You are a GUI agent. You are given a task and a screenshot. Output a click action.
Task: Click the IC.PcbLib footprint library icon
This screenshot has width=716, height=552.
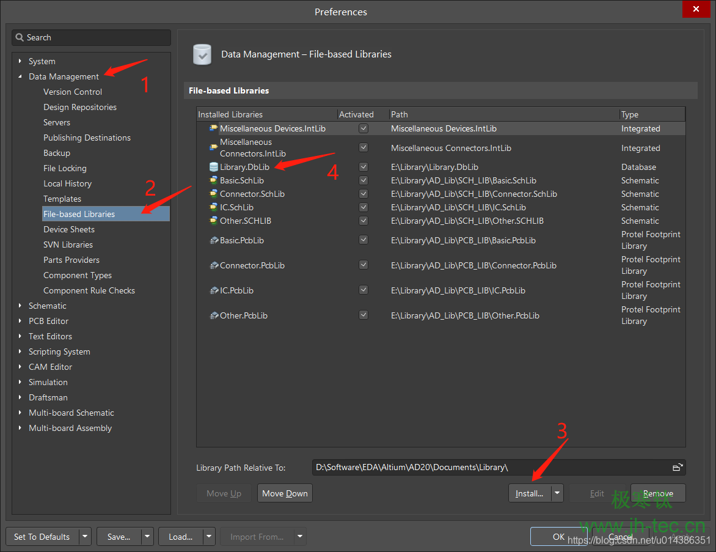pyautogui.click(x=214, y=290)
